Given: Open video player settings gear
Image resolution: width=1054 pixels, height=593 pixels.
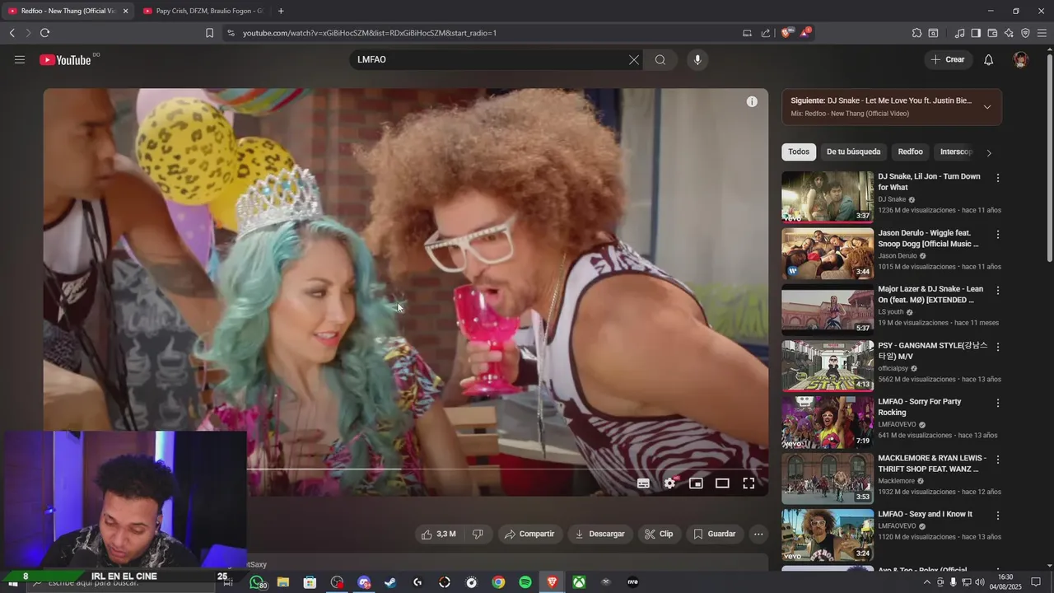Looking at the screenshot, I should (x=670, y=483).
